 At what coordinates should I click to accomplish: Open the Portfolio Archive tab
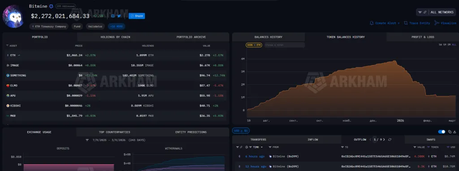click(191, 37)
